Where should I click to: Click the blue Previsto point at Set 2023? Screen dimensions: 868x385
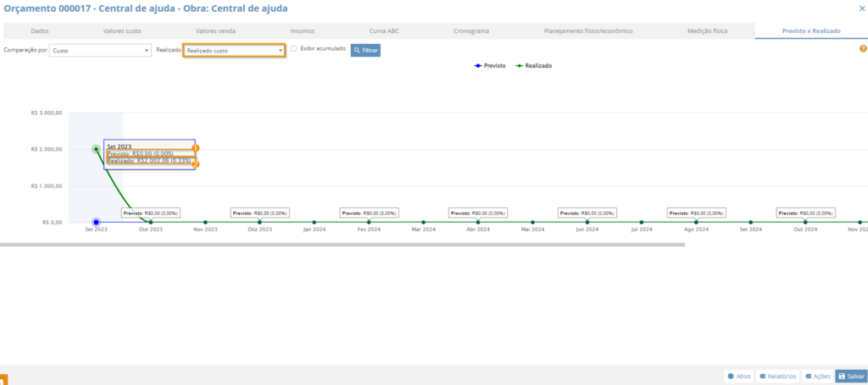tap(97, 222)
